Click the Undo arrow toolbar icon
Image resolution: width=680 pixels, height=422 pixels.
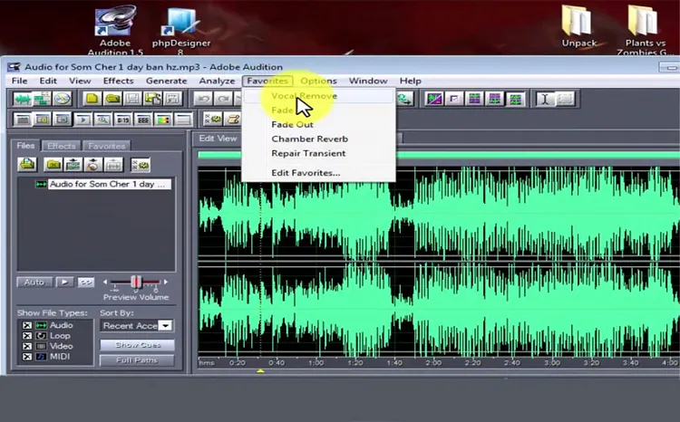pyautogui.click(x=203, y=100)
